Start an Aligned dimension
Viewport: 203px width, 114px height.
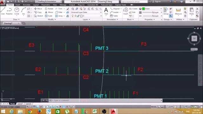(115, 9)
